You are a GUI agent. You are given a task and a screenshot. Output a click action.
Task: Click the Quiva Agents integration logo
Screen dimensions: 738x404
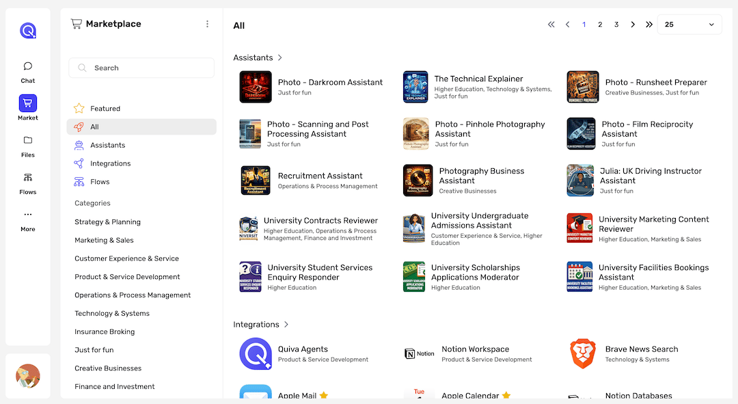[x=256, y=353]
